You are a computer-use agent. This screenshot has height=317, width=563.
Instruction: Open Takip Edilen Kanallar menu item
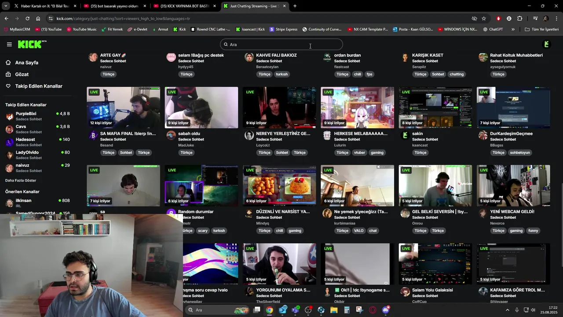pos(39,86)
